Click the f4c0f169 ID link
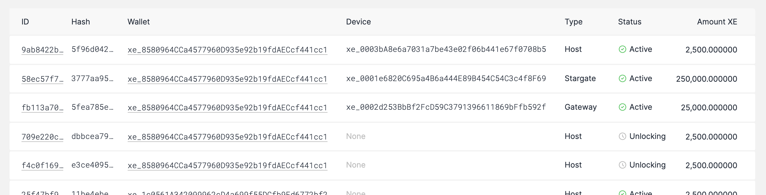 pos(42,165)
